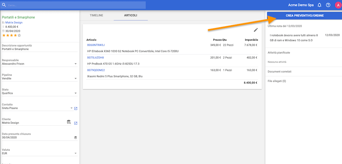The image size is (342, 164).
Task: Expand the Stato dropdown
Action: (76, 93)
